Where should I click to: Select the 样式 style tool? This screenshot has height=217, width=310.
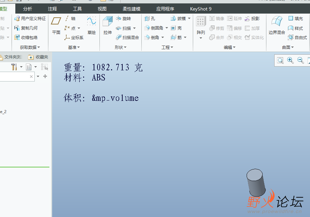click(x=296, y=28)
